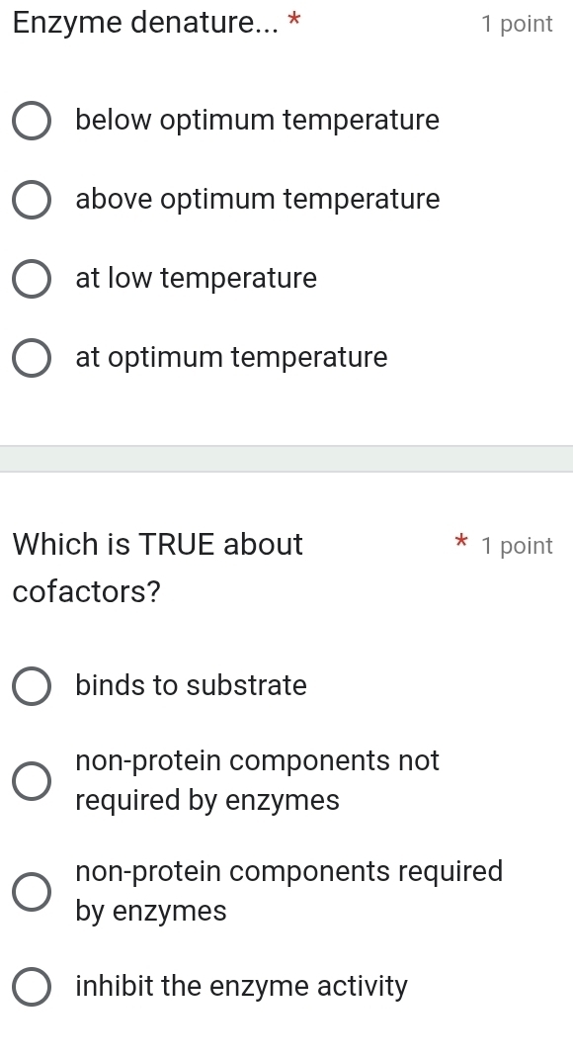Viewport: 573px width, 1060px height.
Task: Click the "1 point" label on first question
Action: point(518,24)
